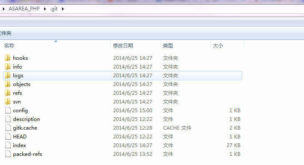Click the gitk.cache date 2014/6/25 12:28

tap(133, 128)
